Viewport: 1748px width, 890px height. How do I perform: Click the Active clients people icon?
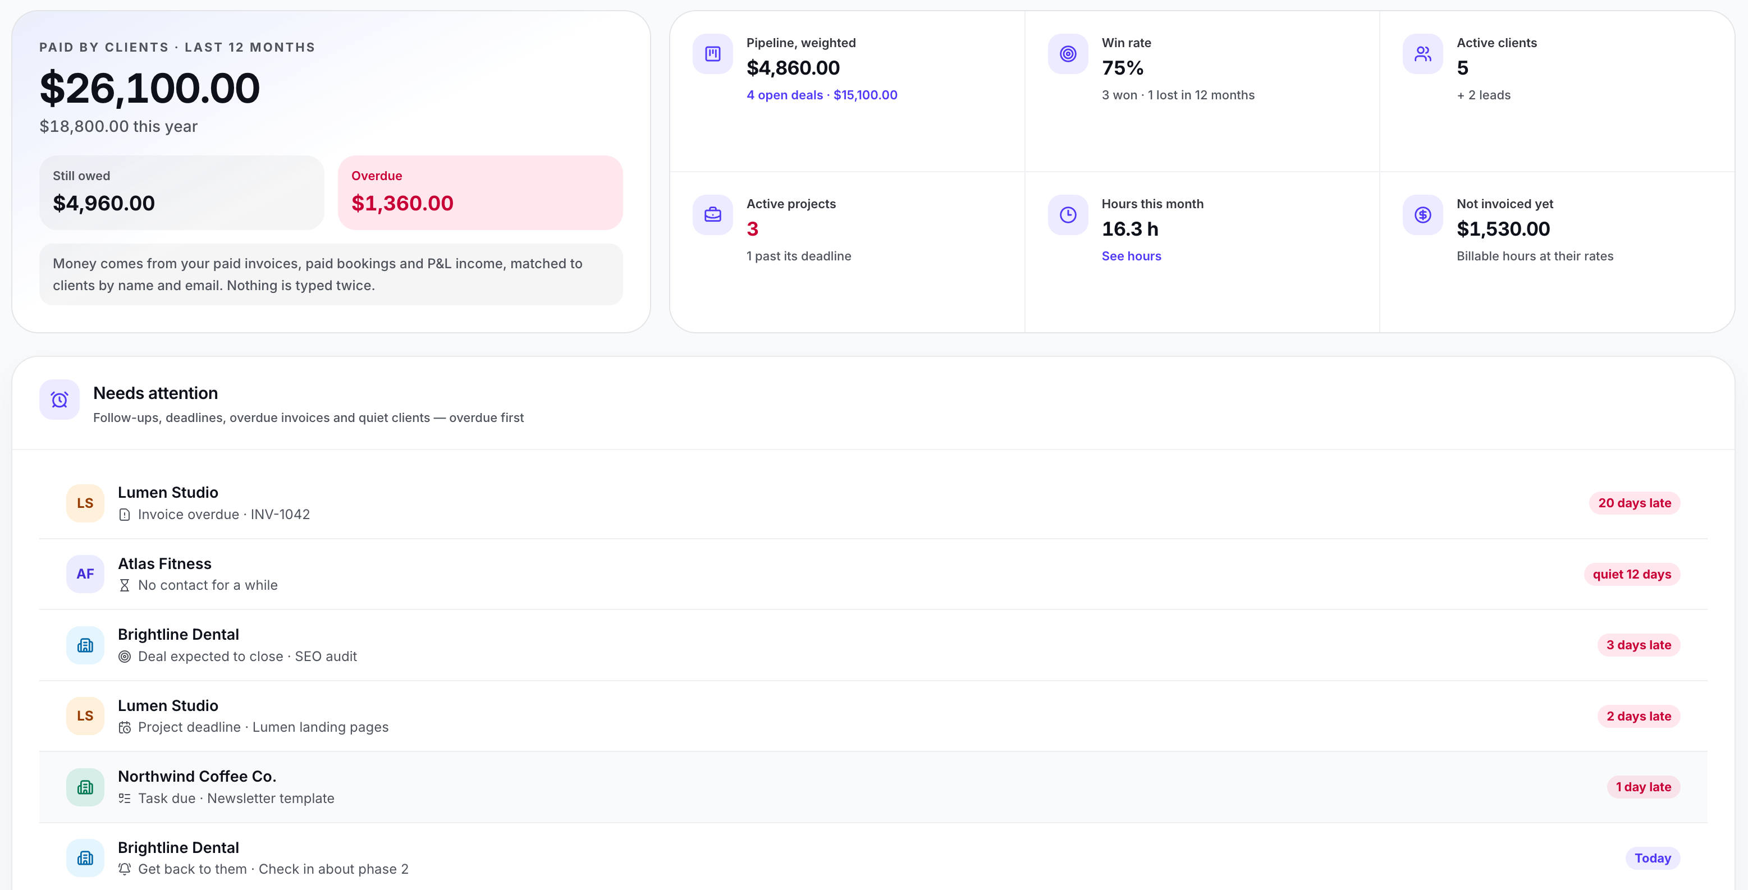click(1422, 53)
